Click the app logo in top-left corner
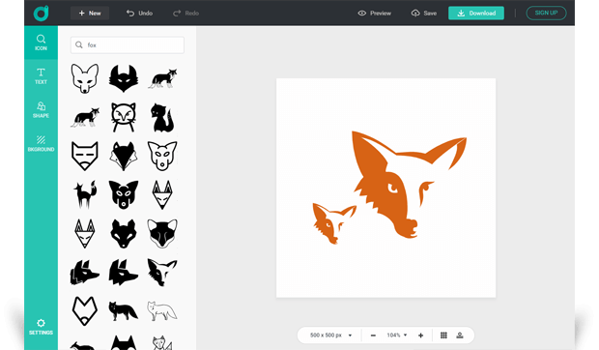 click(41, 14)
